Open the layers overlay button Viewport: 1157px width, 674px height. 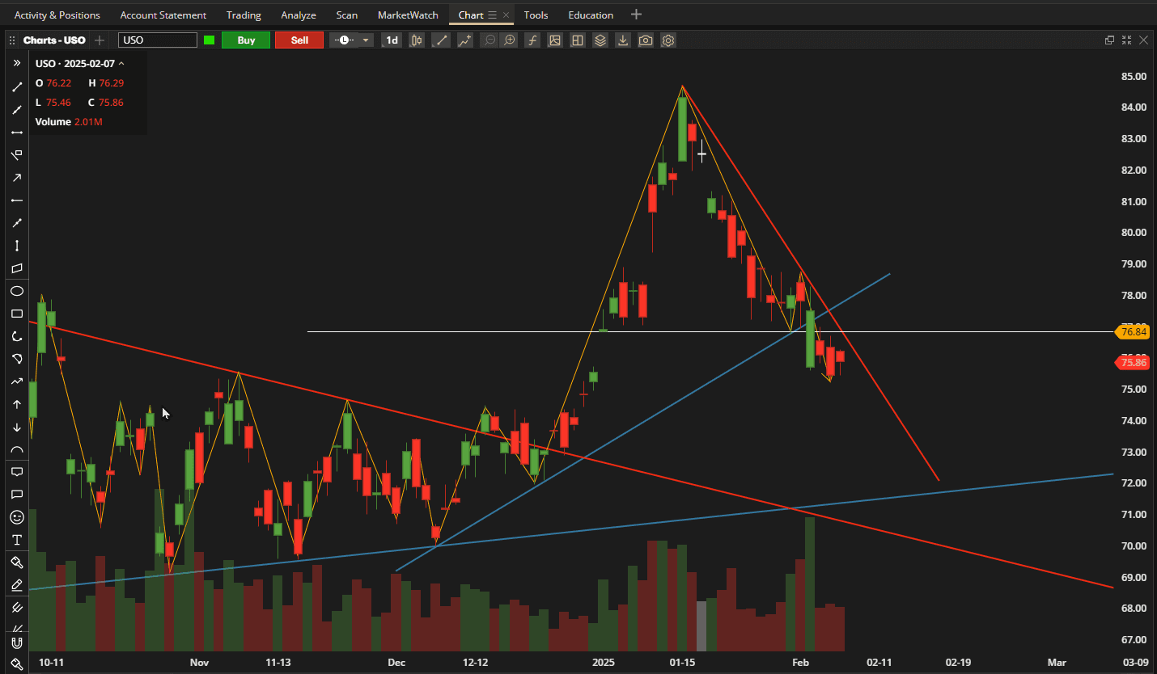(x=600, y=40)
